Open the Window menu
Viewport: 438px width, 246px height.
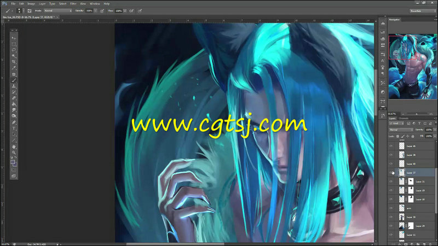pos(95,4)
